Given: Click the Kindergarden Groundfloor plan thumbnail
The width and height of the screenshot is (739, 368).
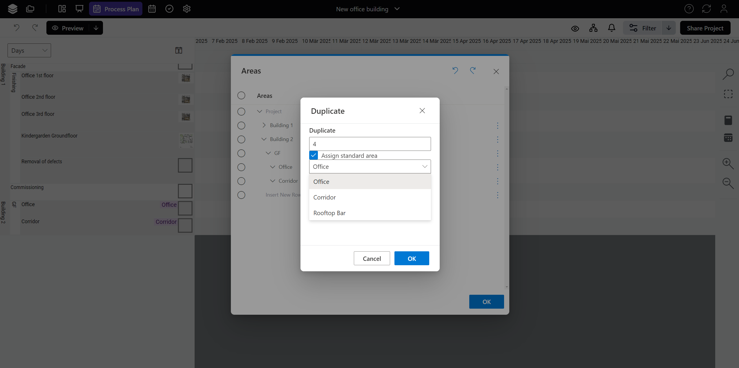Looking at the screenshot, I should [186, 140].
